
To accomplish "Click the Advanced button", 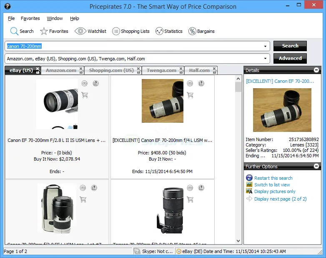I will 290,58.
